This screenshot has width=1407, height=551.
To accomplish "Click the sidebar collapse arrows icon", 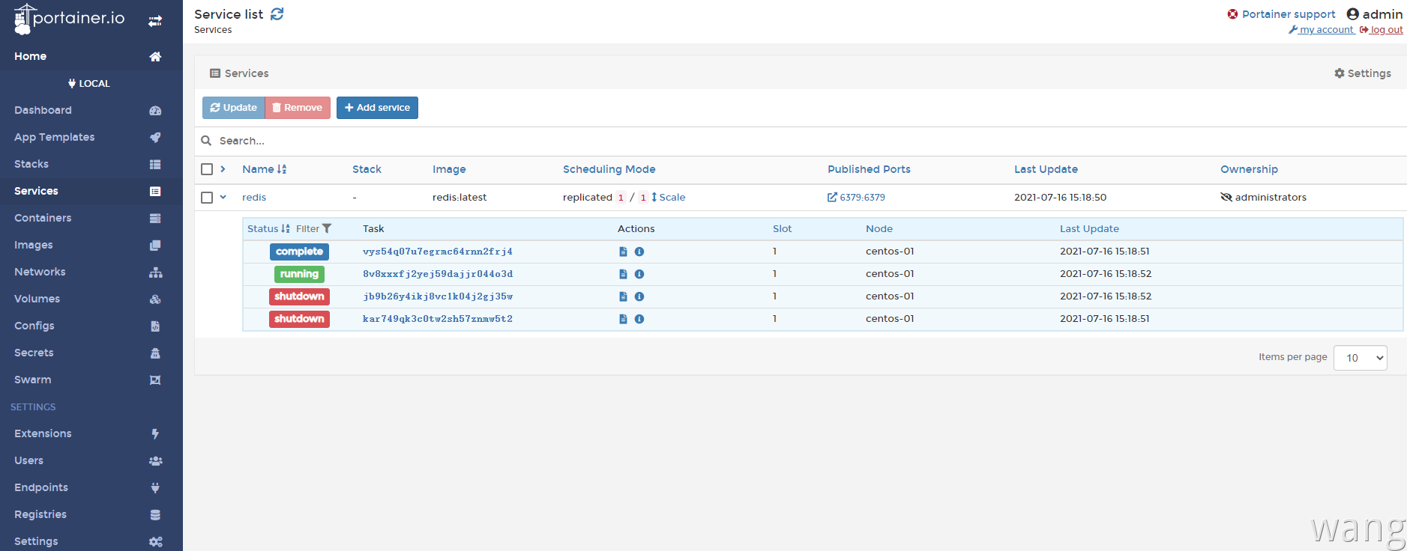I will coord(155,21).
